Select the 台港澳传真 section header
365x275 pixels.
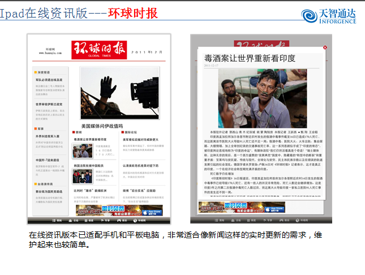[44, 184]
